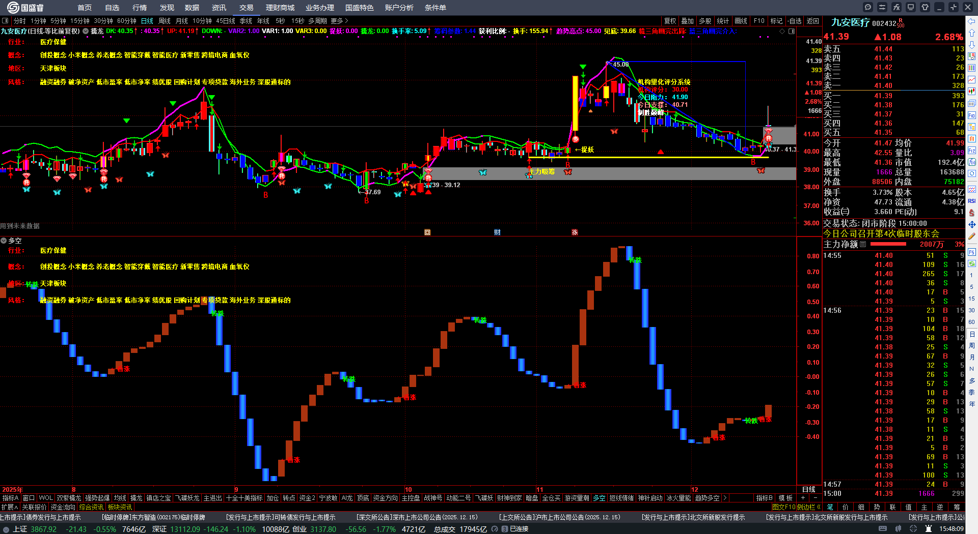Switch chart period to 60分钟
Screen dimensions: 978x534
(127, 21)
